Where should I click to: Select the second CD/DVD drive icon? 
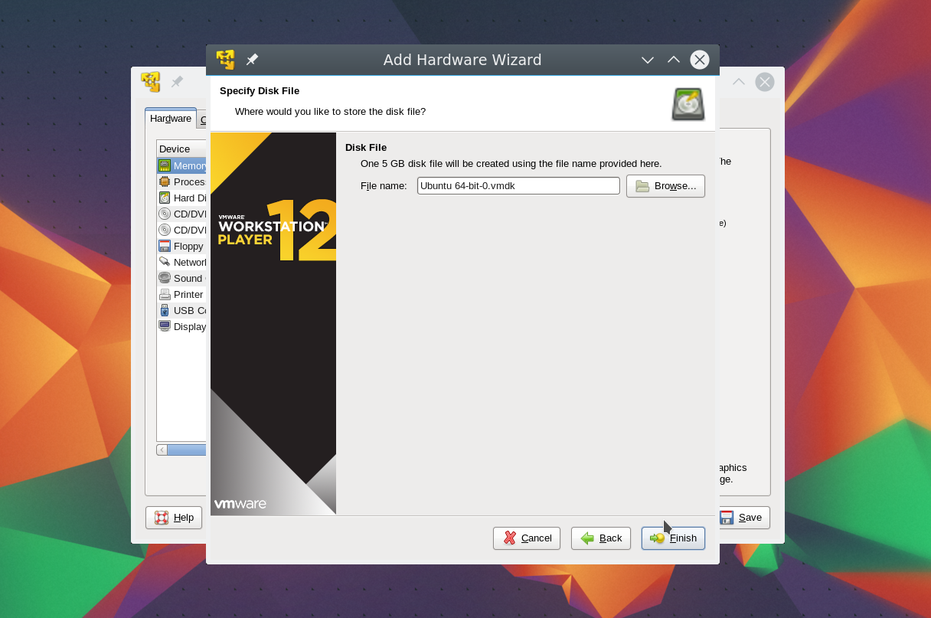pyautogui.click(x=165, y=231)
